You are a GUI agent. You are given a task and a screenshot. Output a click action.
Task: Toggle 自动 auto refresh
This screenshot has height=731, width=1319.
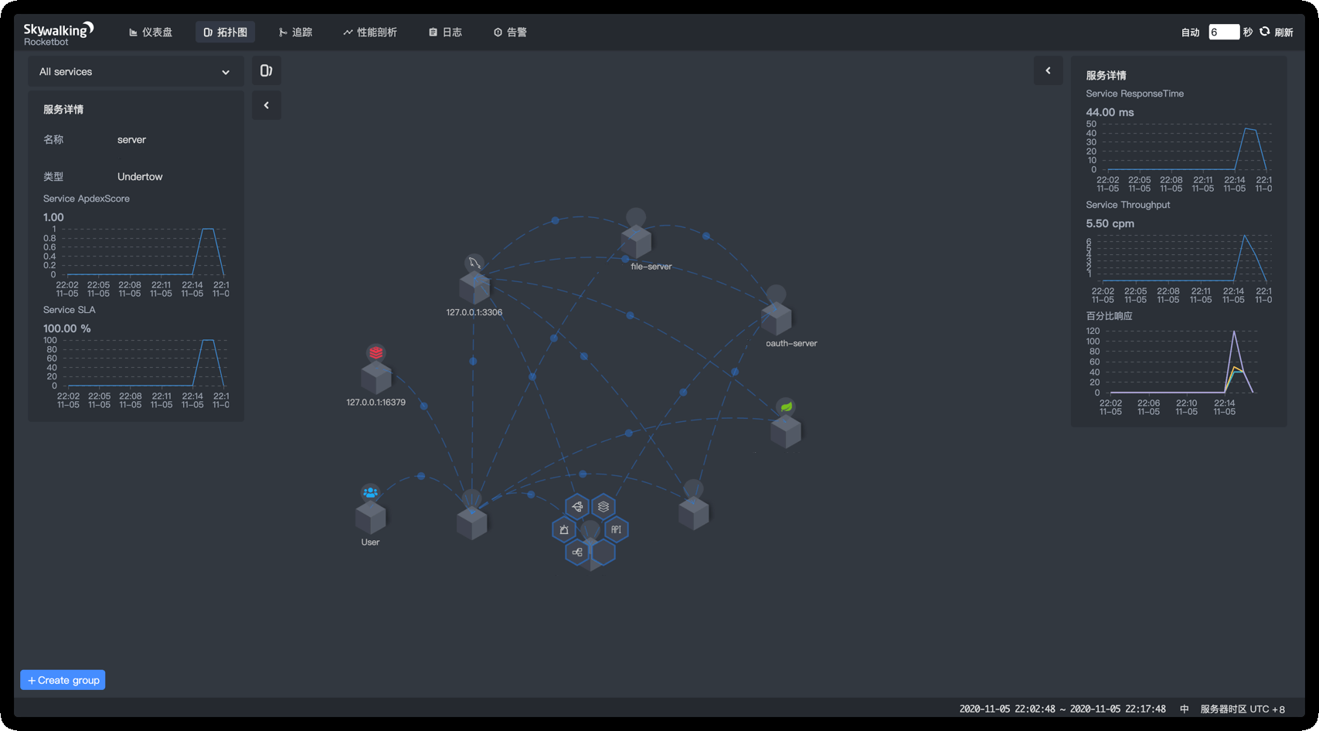point(1189,32)
